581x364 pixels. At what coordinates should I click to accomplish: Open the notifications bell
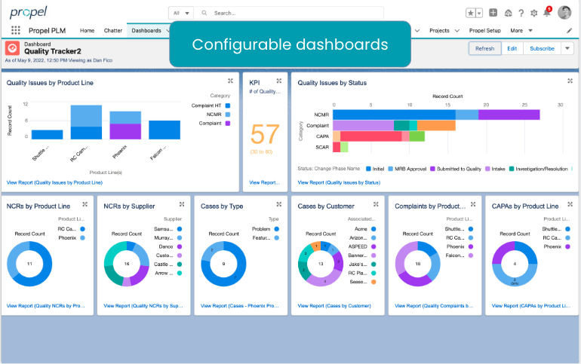pos(547,13)
